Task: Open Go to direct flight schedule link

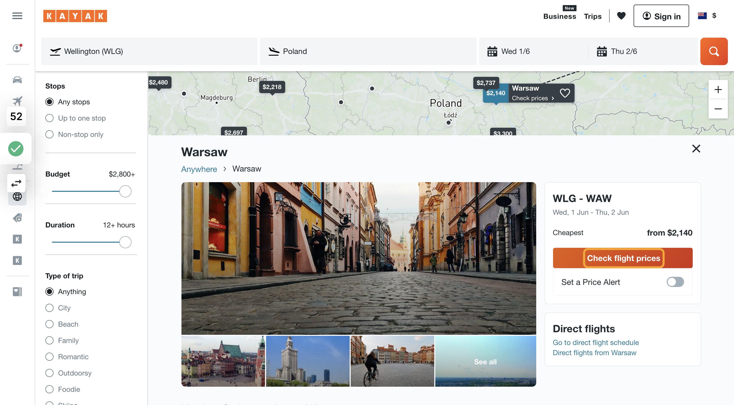Action: tap(596, 342)
